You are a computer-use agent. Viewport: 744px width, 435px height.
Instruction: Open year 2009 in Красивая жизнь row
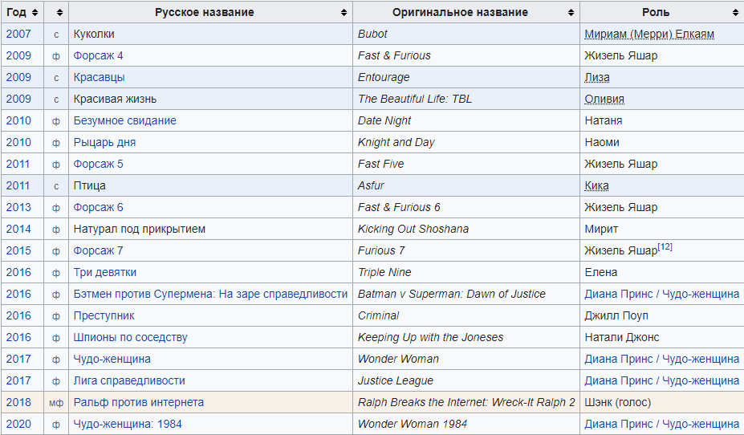click(18, 100)
